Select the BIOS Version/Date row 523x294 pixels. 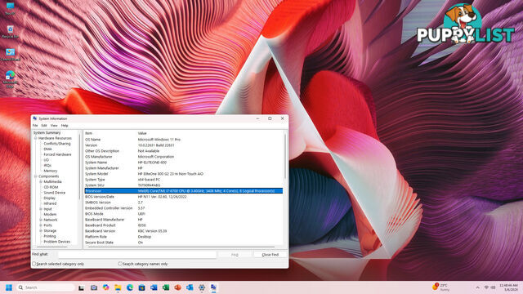(x=183, y=197)
